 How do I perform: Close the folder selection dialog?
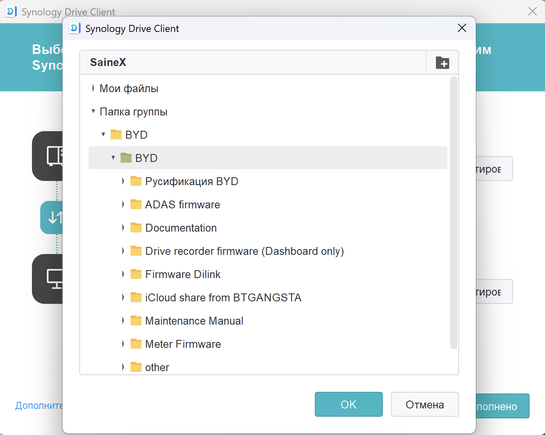pyautogui.click(x=462, y=28)
